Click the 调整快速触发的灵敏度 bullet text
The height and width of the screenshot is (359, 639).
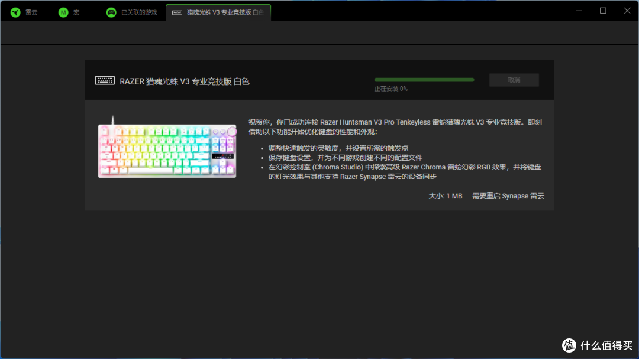(338, 148)
